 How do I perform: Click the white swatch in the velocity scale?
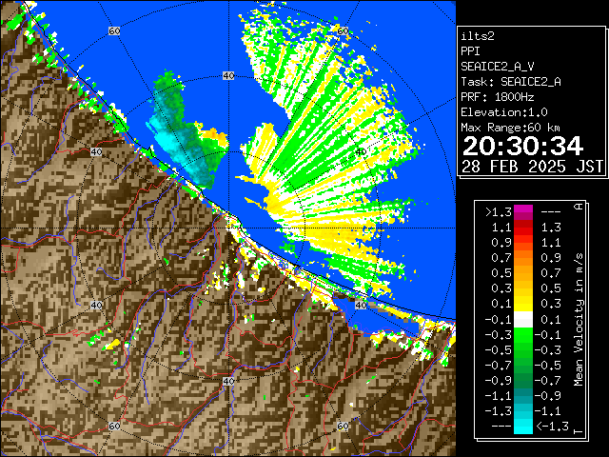pos(523,320)
